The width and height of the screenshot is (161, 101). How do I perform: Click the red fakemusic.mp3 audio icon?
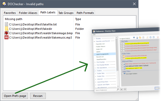click(x=6, y=38)
